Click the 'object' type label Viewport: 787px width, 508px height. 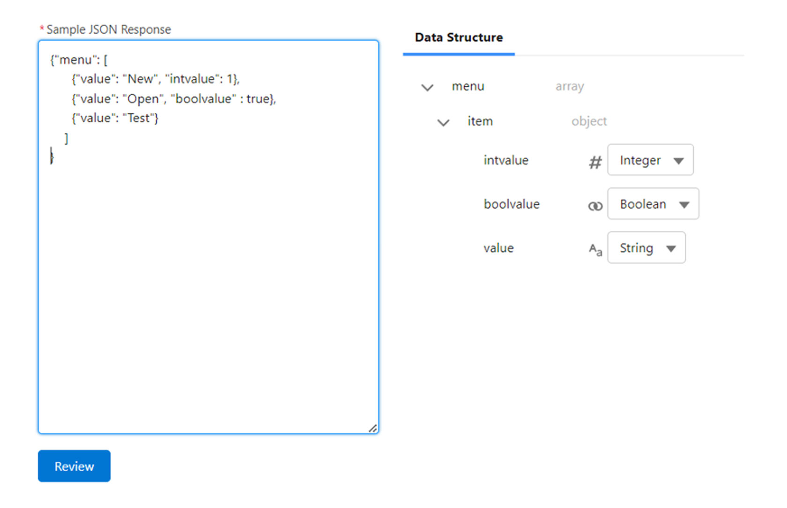click(x=589, y=121)
